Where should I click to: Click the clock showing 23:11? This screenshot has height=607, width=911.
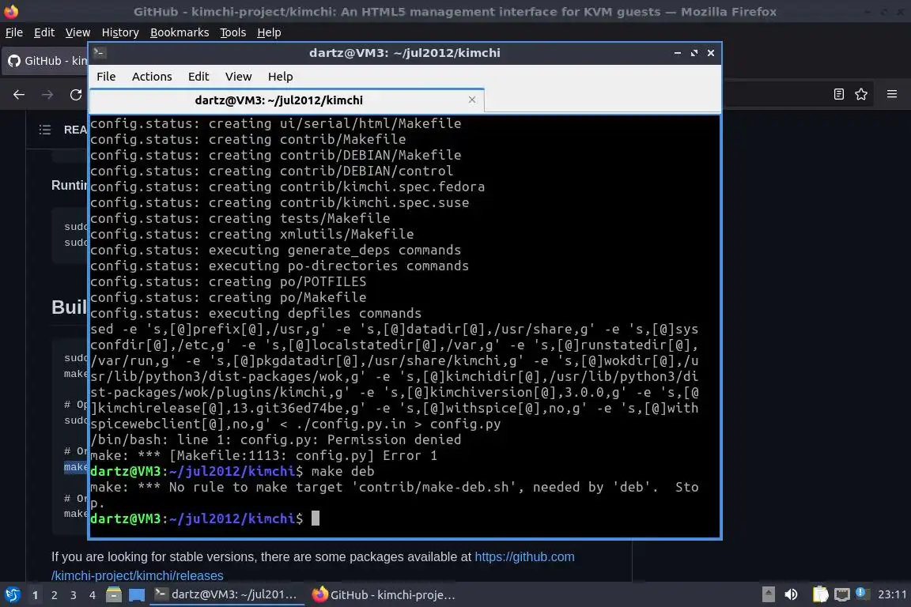(x=892, y=594)
